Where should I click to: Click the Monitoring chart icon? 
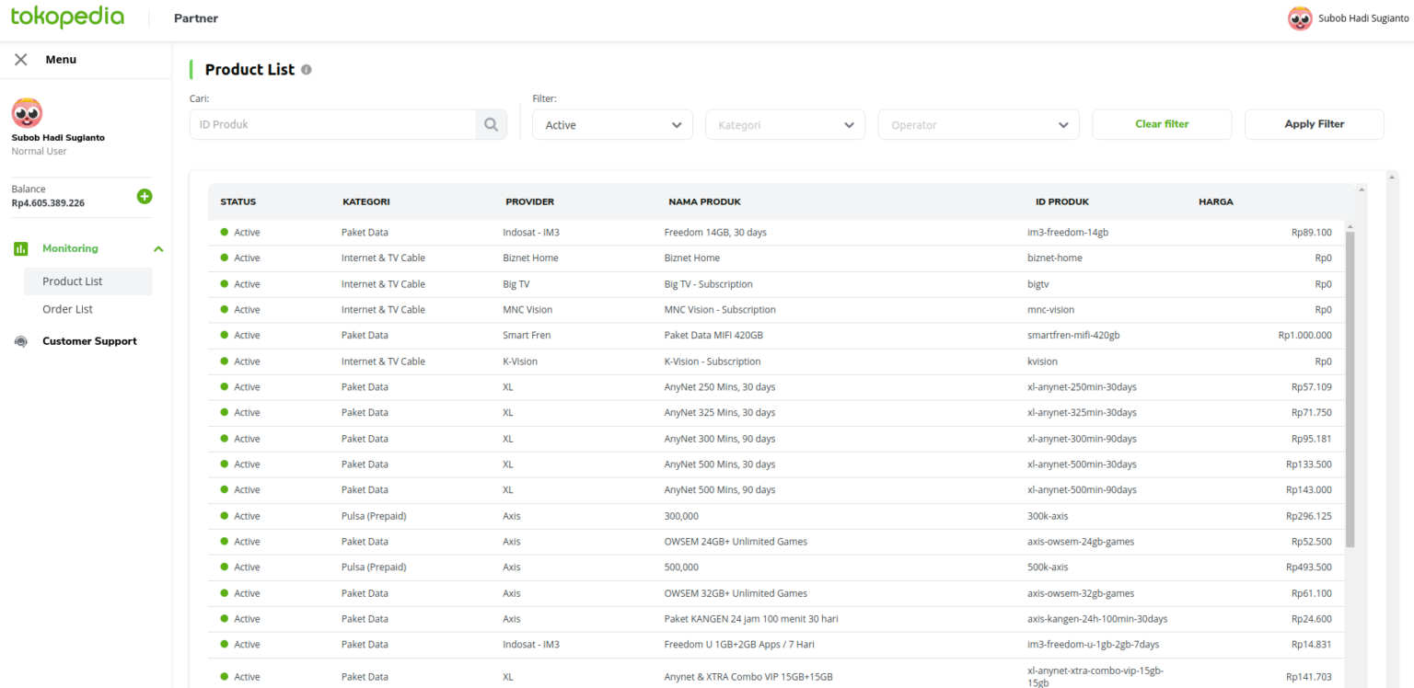(21, 248)
